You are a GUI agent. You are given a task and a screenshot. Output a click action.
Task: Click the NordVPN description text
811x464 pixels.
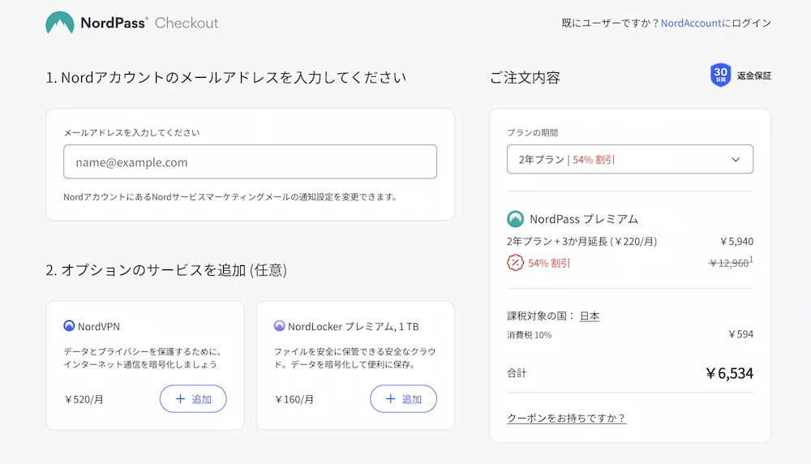click(142, 358)
